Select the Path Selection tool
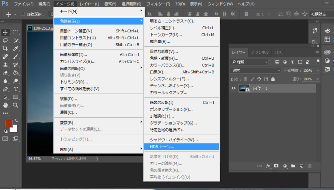This screenshot has height=190, width=334. point(5,97)
